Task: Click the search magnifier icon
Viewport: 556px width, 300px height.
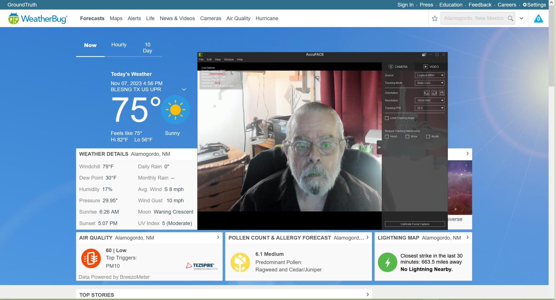Action: pos(510,18)
